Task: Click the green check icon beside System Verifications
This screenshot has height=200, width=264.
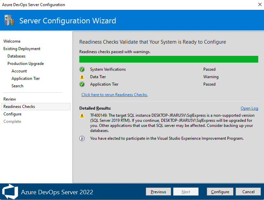Action: (82, 69)
